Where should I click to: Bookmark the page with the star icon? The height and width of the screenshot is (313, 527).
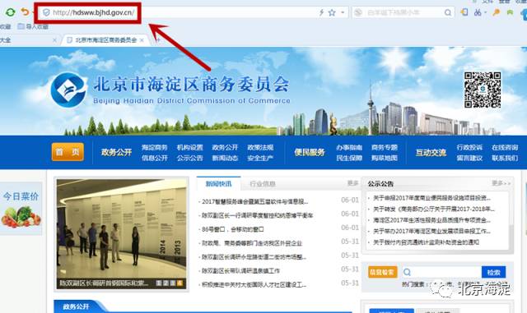[332, 13]
